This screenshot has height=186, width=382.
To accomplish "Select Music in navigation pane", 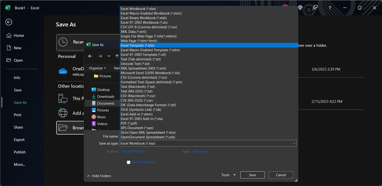I will tap(99, 117).
